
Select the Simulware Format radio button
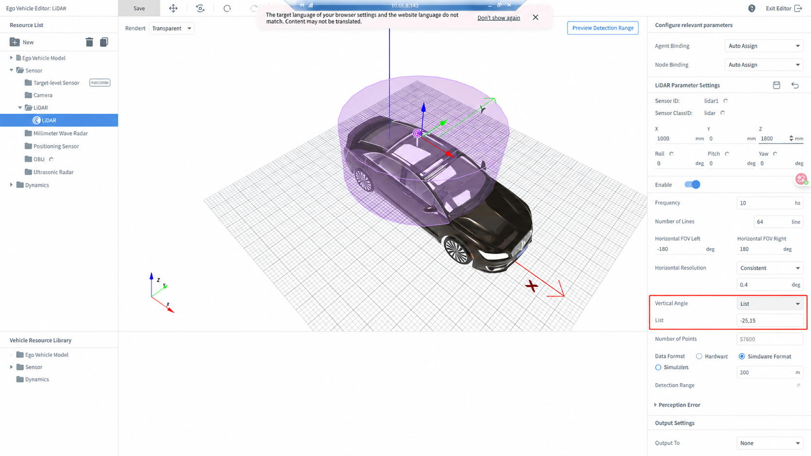(742, 356)
